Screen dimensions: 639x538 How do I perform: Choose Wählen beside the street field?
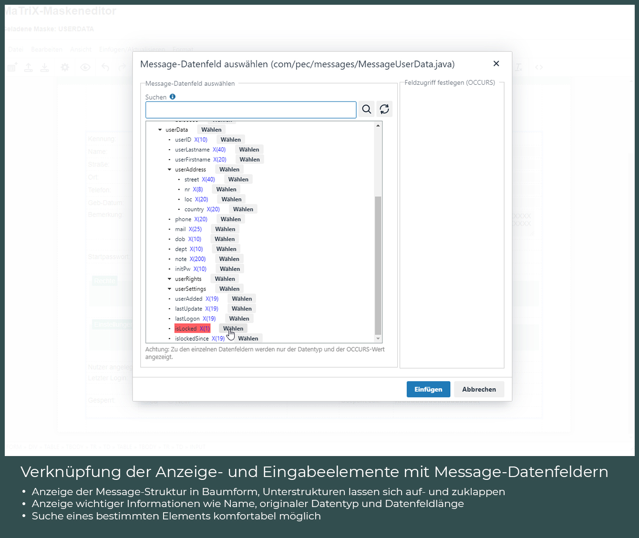pos(238,180)
